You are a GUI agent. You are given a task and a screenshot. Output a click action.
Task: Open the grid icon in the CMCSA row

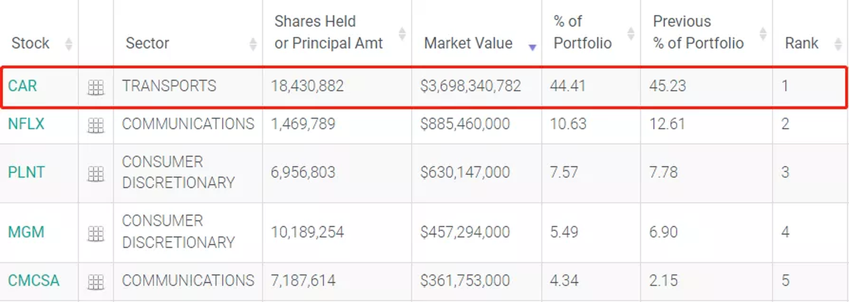tap(96, 281)
